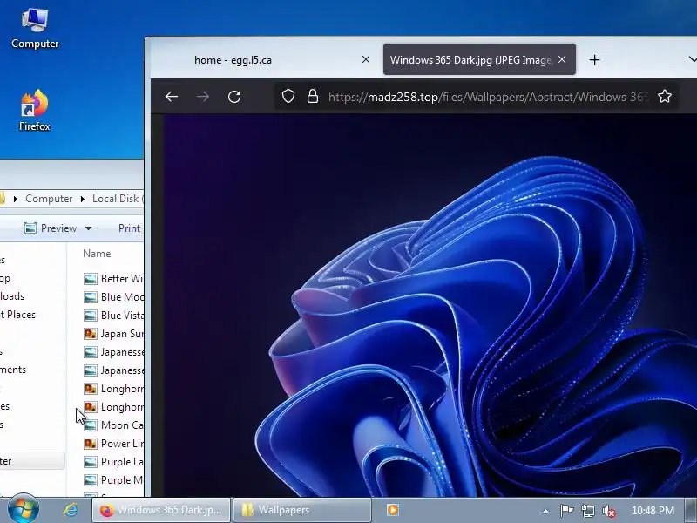Viewport: 697px width, 523px height.
Task: Open the Preview dropdown arrow in Explorer
Action: [89, 228]
